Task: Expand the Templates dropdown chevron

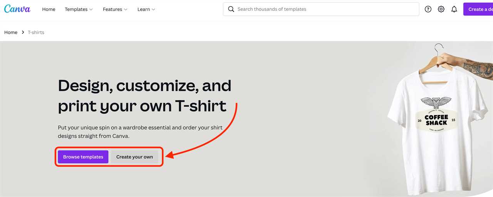Action: (x=91, y=9)
